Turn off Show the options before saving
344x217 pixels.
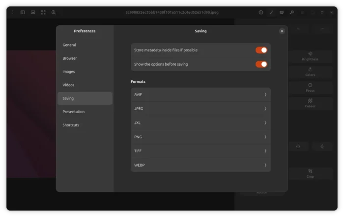[261, 64]
